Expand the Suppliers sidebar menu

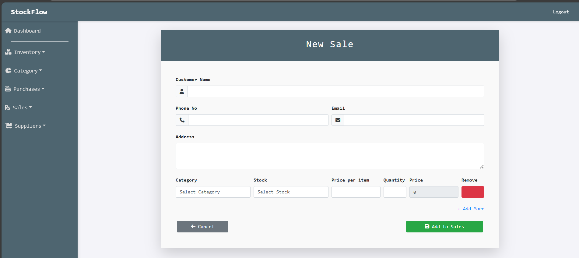point(30,126)
